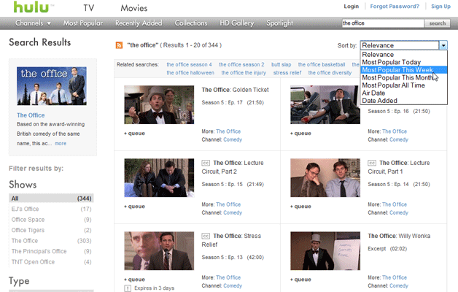Image resolution: width=458 pixels, height=292 pixels.
Task: Open Collections page
Action: pos(191,23)
